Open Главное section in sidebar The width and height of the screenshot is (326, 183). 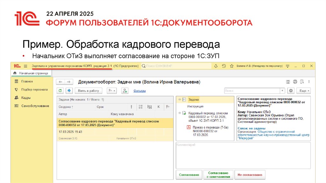(27, 81)
